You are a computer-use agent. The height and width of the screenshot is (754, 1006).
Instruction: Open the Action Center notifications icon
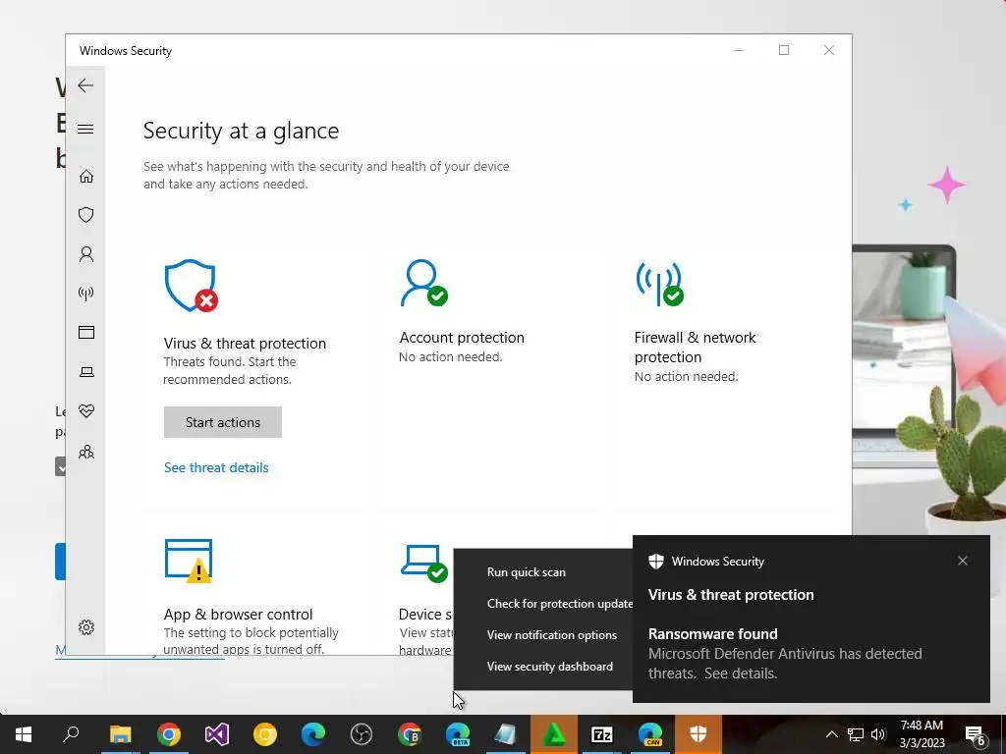976,735
